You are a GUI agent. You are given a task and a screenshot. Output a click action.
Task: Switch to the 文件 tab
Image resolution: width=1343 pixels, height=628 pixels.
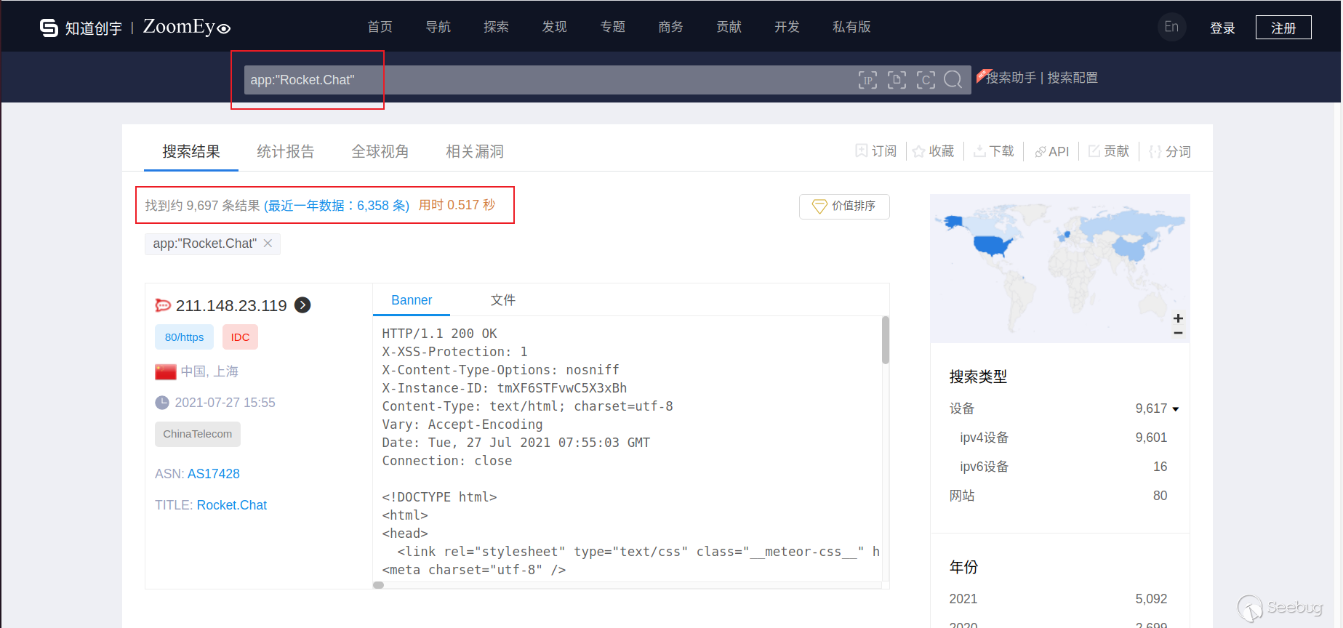click(x=503, y=300)
